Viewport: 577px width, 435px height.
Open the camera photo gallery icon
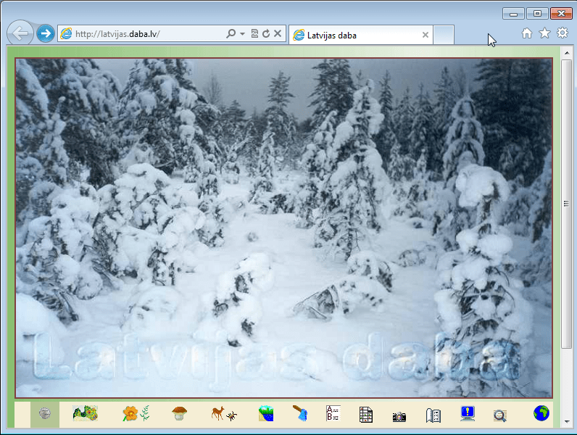point(399,417)
